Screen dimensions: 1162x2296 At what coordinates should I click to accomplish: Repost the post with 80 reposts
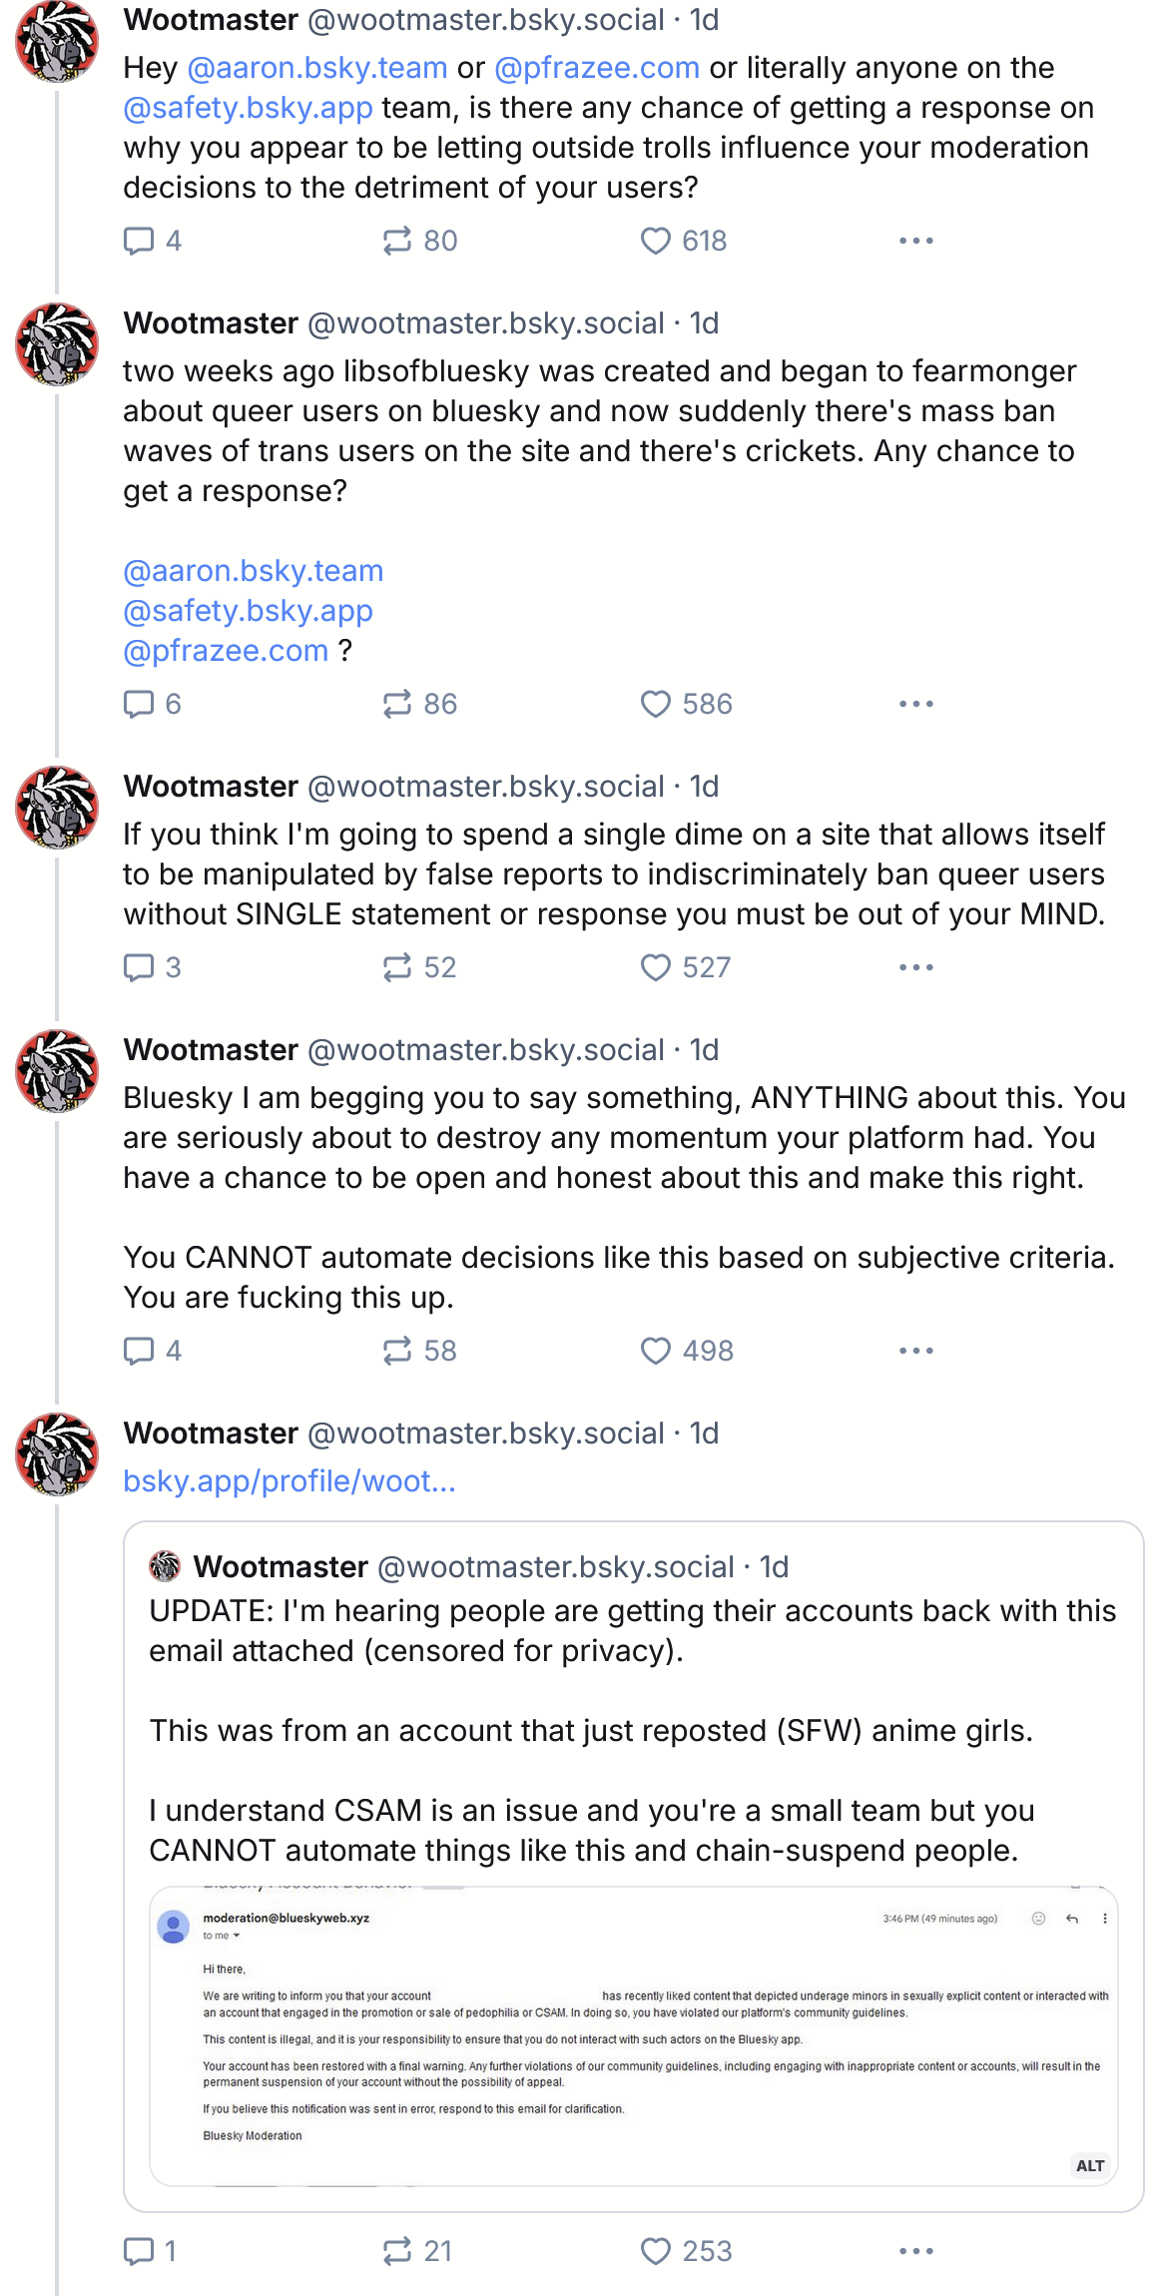[x=397, y=241]
